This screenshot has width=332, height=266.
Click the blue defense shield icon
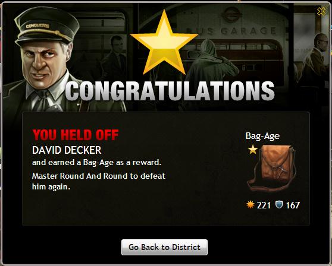[279, 204]
